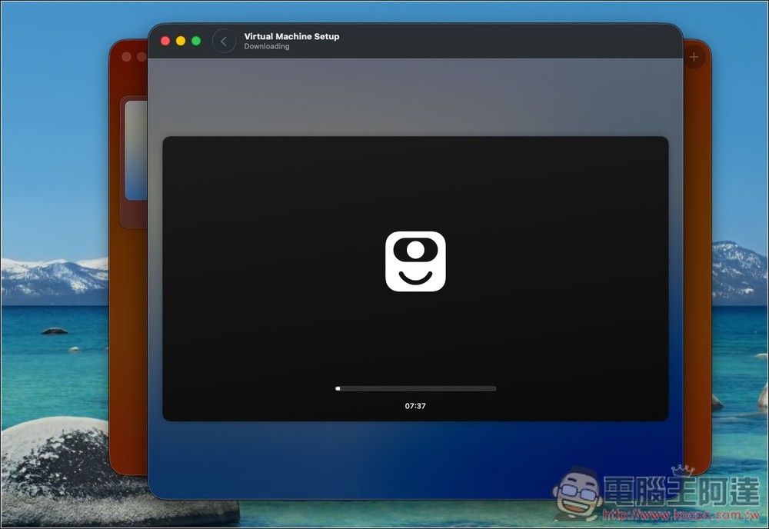The width and height of the screenshot is (769, 529).
Task: Click the Virtual Machine Setup title
Action: [291, 36]
